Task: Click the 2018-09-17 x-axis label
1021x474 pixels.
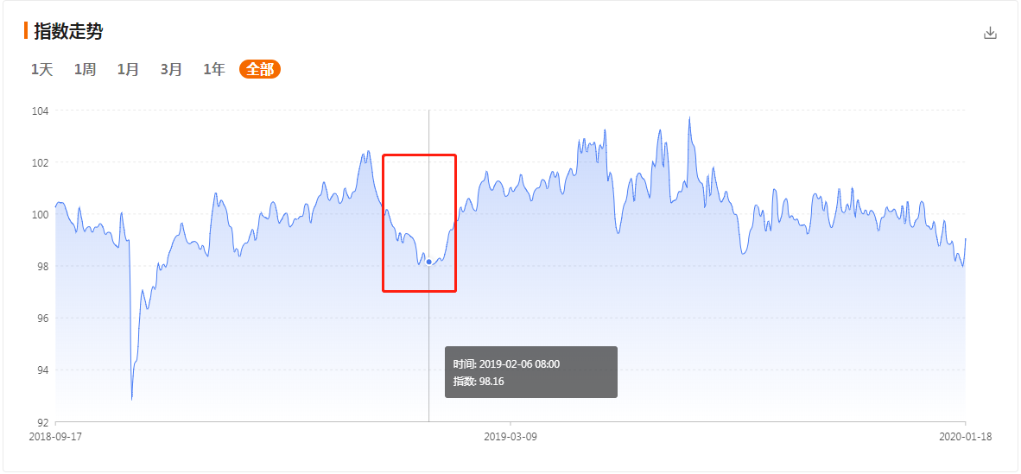Action: tap(55, 437)
